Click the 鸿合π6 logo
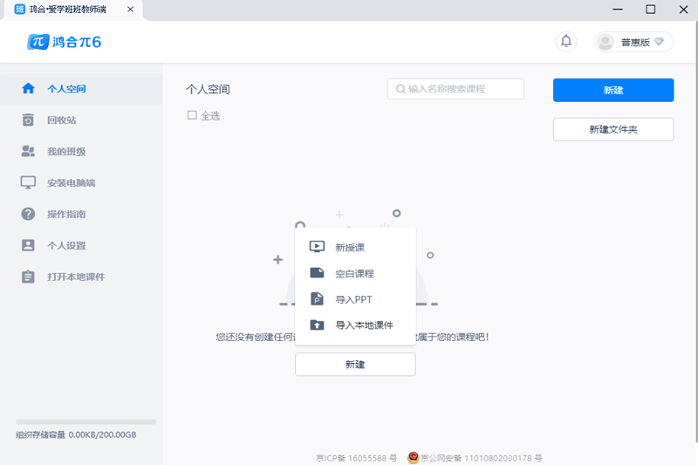698x465 pixels. (x=64, y=42)
